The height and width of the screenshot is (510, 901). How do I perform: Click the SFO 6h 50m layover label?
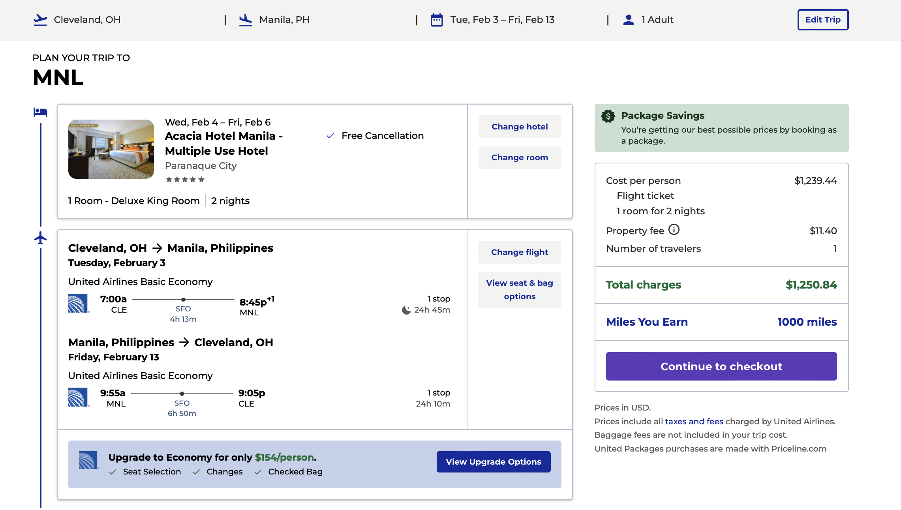(x=182, y=408)
